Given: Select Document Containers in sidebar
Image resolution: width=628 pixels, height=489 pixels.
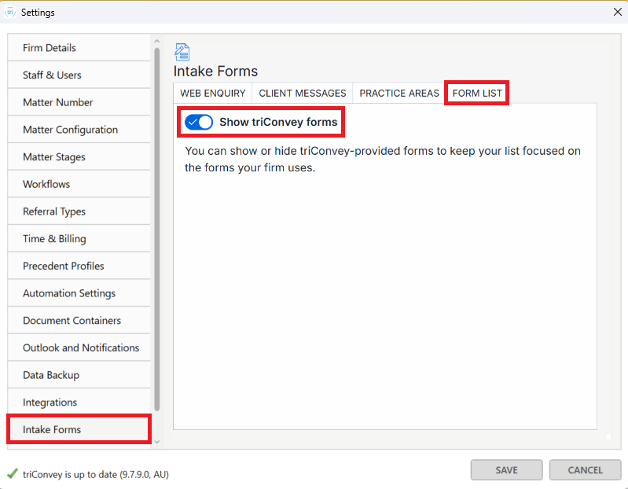Looking at the screenshot, I should click(79, 320).
